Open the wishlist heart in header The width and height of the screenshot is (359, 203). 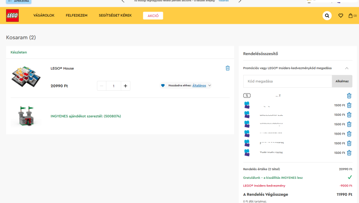341,16
